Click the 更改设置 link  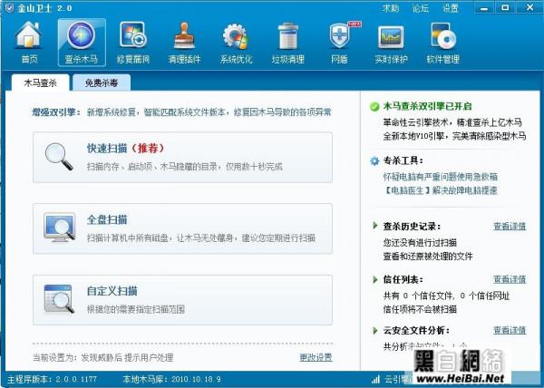point(316,357)
